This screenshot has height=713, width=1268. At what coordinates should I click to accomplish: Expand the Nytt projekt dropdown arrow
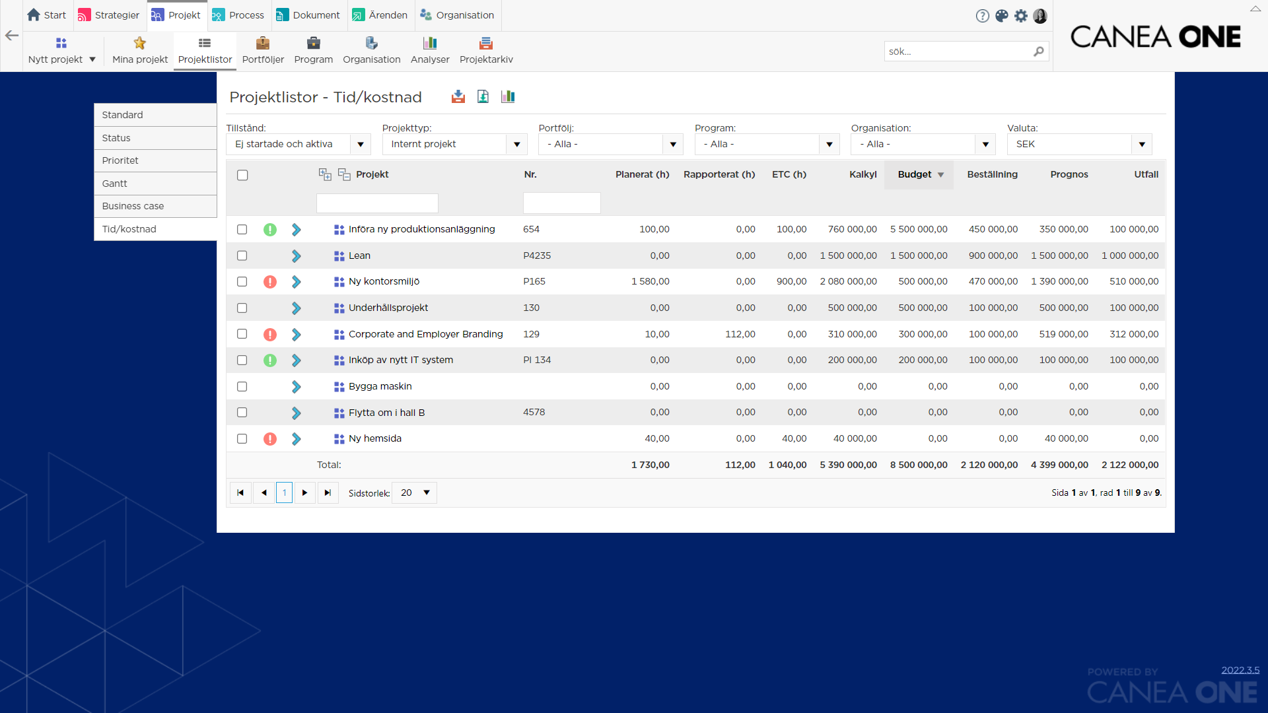pyautogui.click(x=92, y=59)
